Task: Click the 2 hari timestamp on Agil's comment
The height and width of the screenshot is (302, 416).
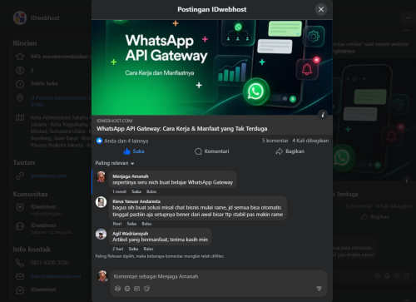Action: pyautogui.click(x=117, y=249)
